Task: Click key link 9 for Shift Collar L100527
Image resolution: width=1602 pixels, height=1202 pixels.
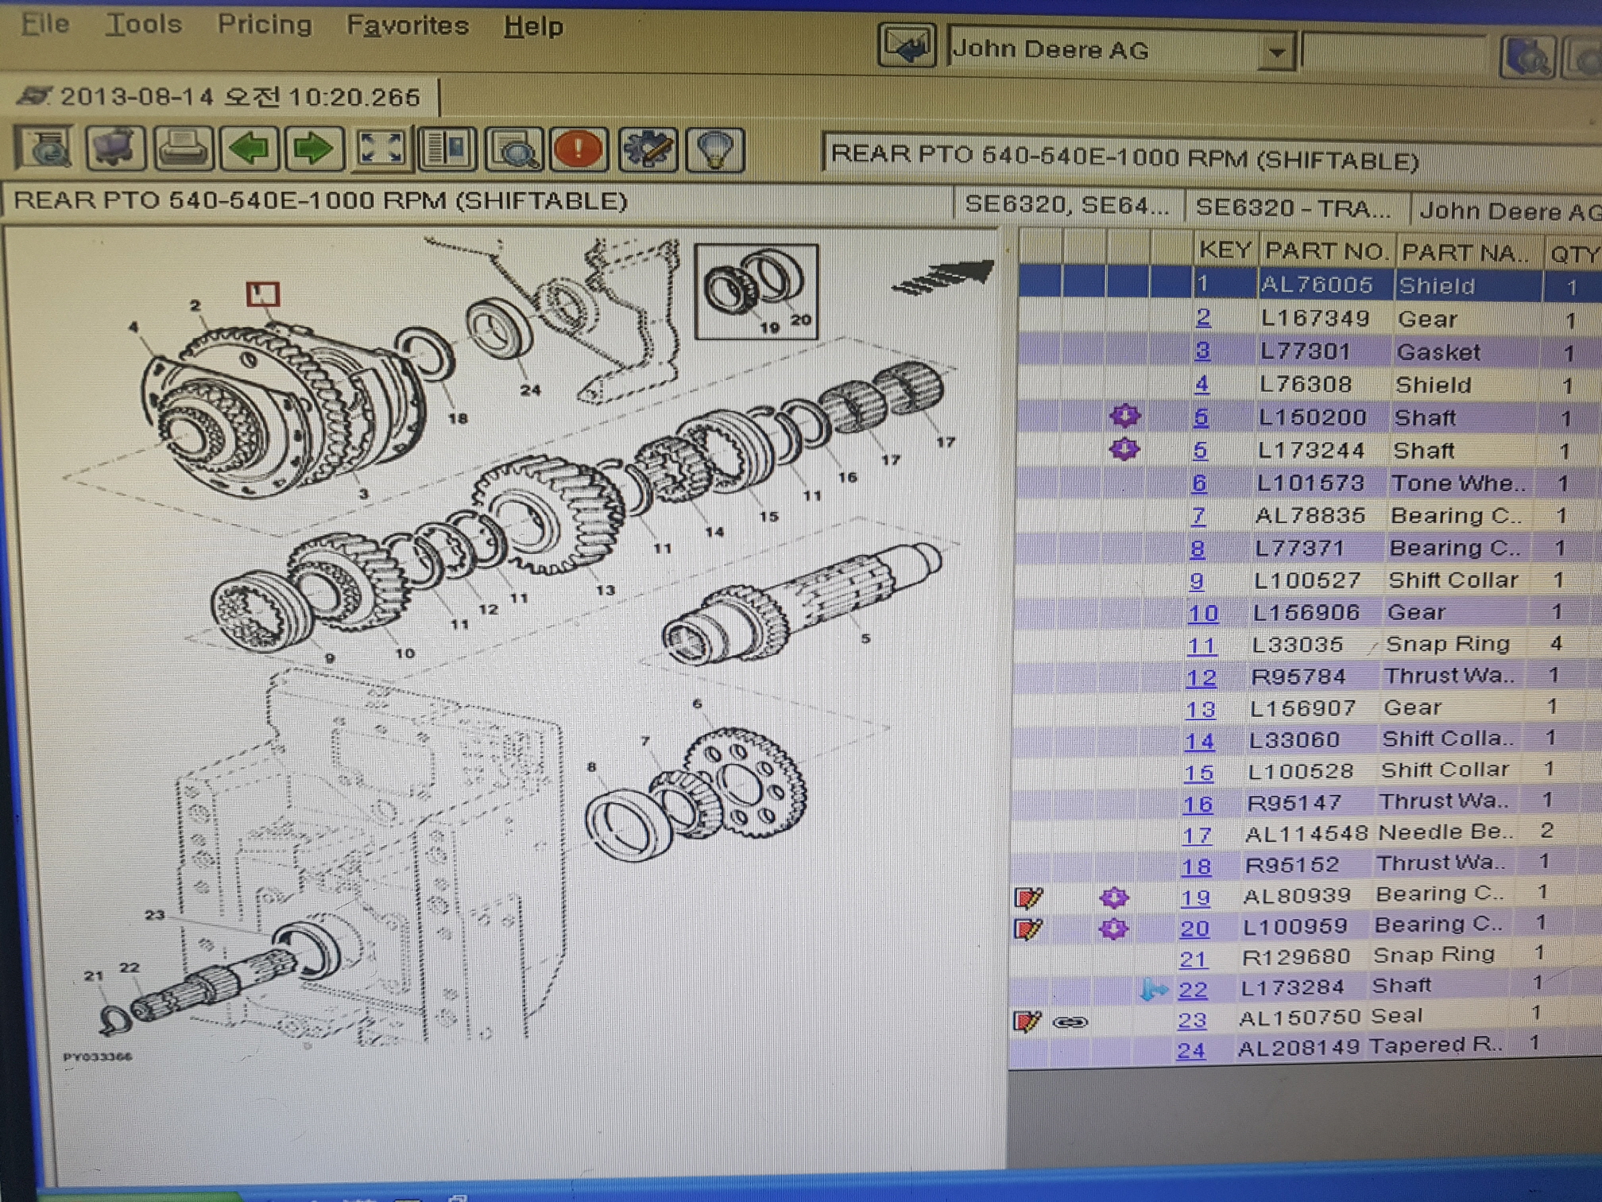Action: tap(1197, 580)
